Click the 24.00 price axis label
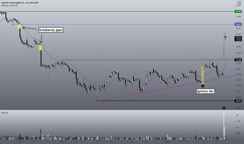This screenshot has height=144, width=244. coord(239,53)
